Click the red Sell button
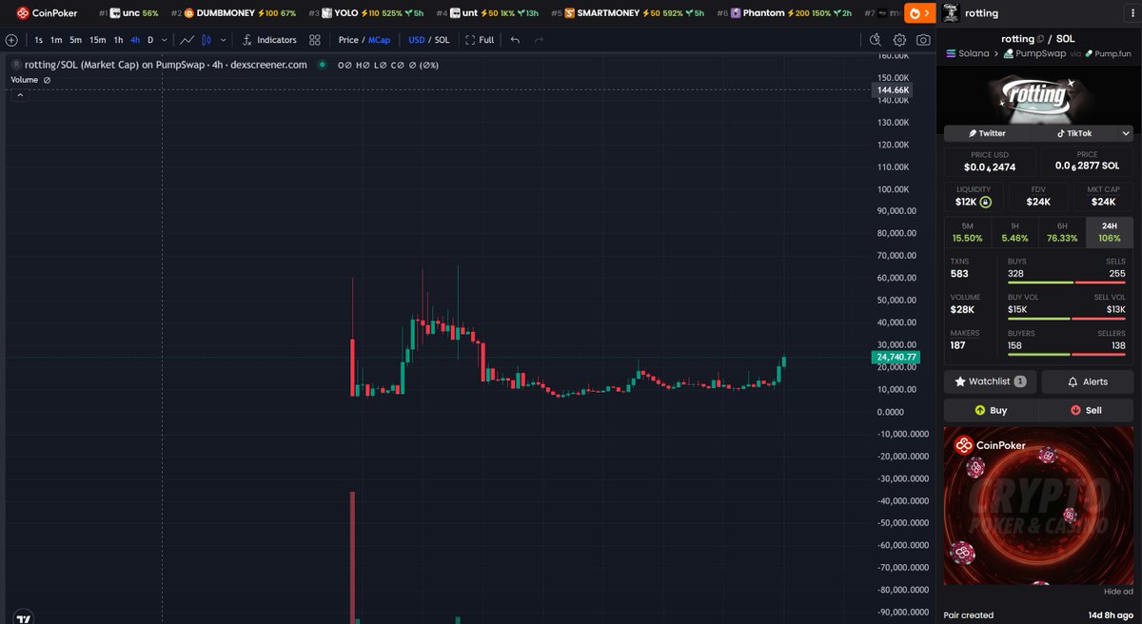The image size is (1142, 624). [1086, 410]
